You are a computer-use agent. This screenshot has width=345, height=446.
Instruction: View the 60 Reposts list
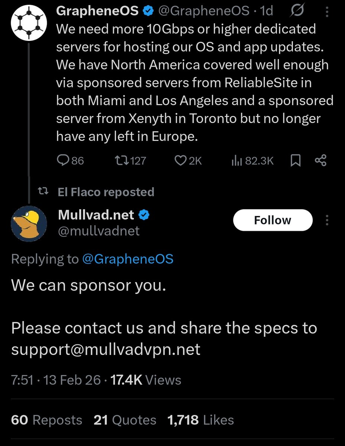pyautogui.click(x=46, y=420)
